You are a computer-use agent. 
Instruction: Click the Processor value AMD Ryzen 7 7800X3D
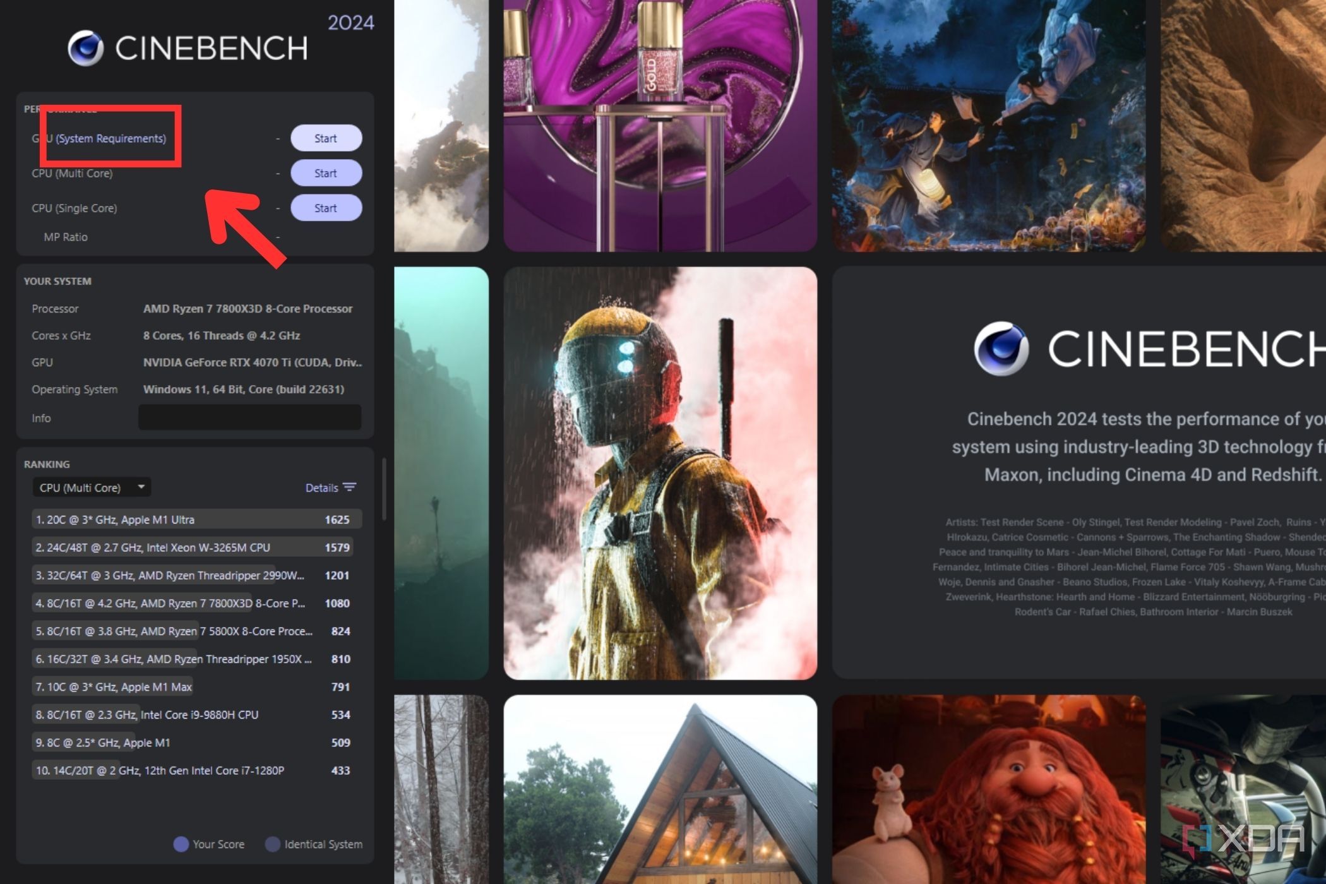click(x=248, y=309)
